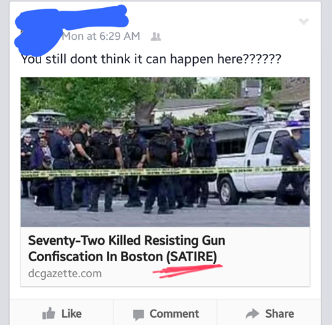The height and width of the screenshot is (325, 332).
Task: Click the thumbs-up Like icon
Action: (48, 314)
